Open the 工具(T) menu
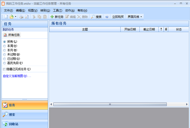190x128 pixels. 57,10
